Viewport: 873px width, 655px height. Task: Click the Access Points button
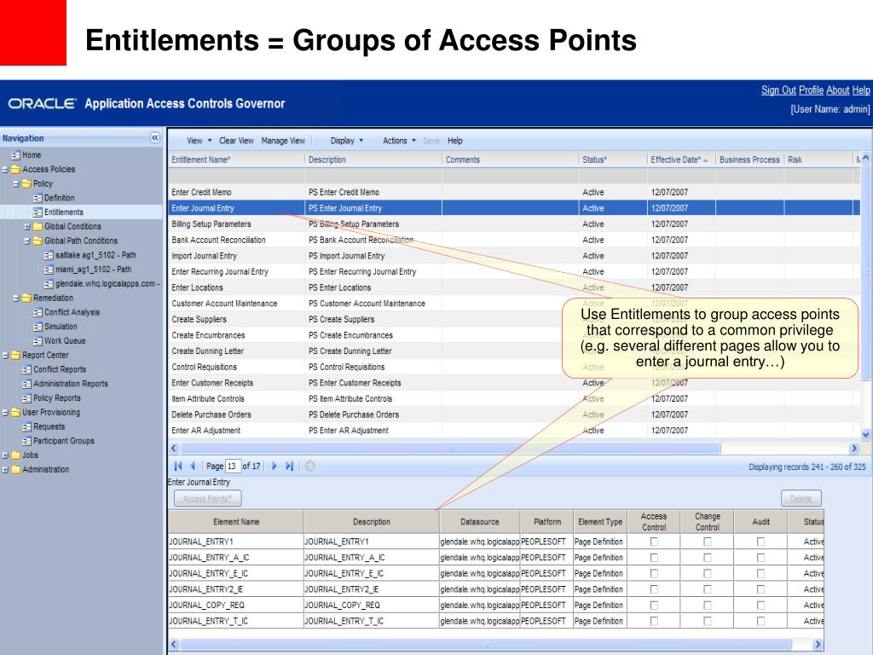tap(208, 498)
